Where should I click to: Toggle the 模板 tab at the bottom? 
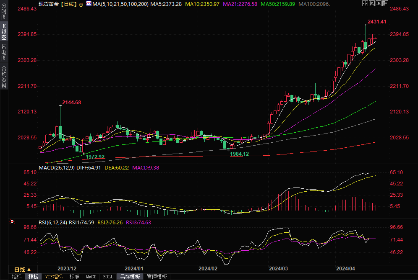click(x=33, y=277)
